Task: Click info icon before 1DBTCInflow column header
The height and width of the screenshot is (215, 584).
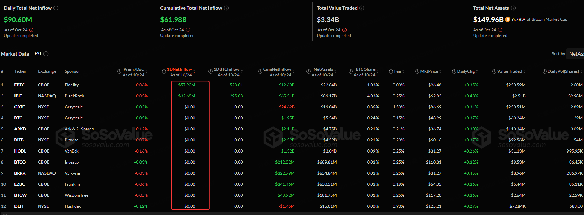Action: 211,71
